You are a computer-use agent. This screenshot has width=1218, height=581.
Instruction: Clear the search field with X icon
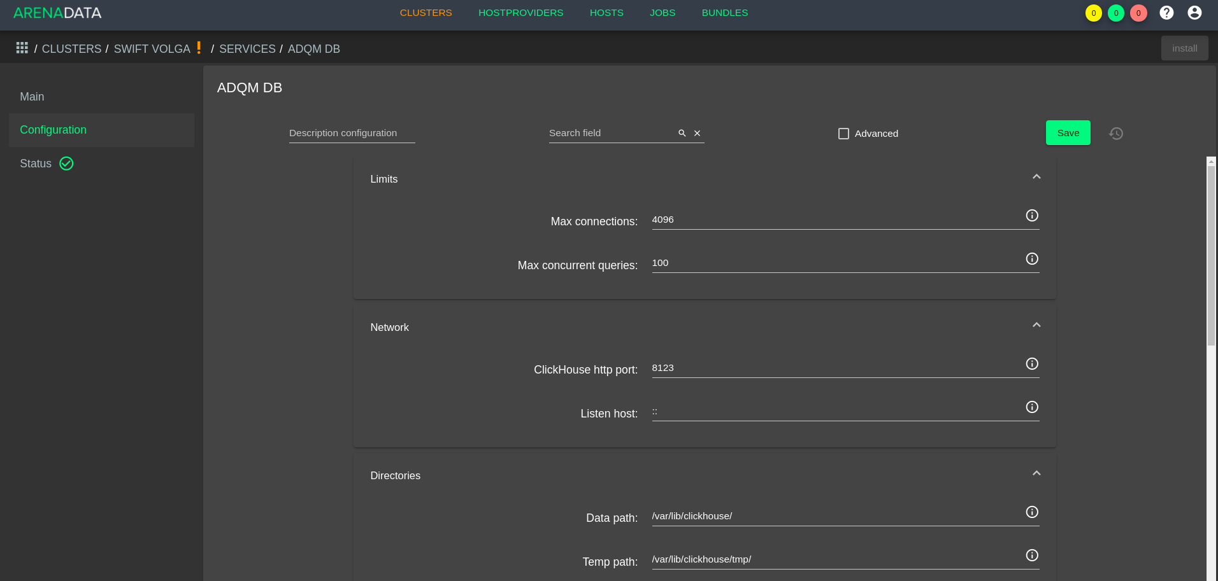697,133
